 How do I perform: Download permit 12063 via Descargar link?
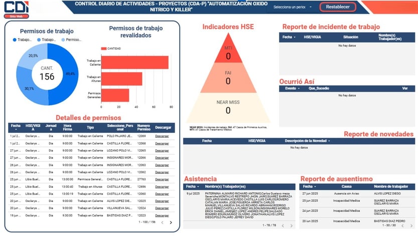click(162, 165)
